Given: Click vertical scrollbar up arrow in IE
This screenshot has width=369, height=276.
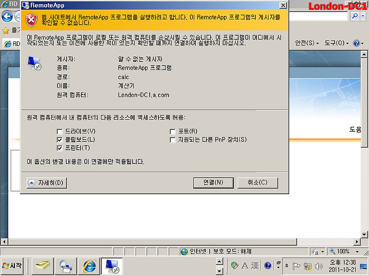Looking at the screenshot, I should coord(364,55).
